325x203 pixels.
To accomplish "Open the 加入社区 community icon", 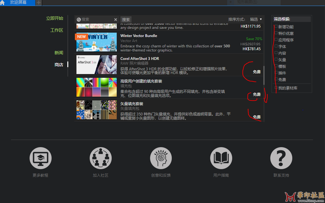I will tap(101, 158).
